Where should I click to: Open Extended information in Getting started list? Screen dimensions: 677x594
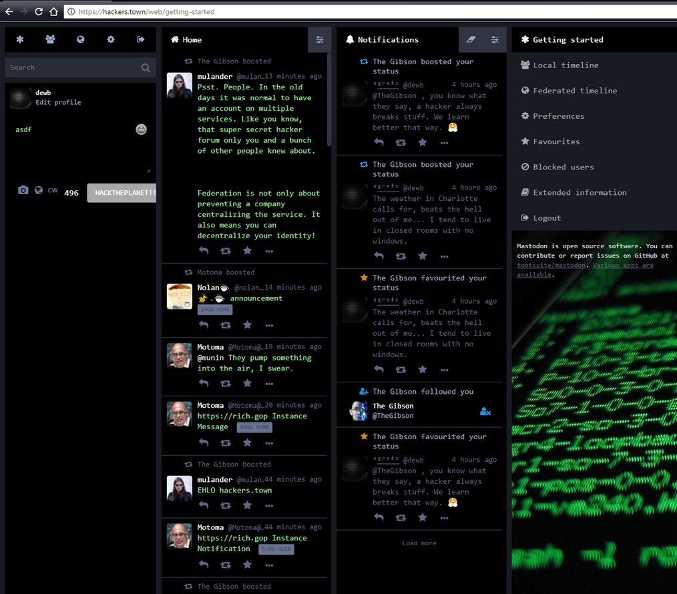pyautogui.click(x=594, y=192)
